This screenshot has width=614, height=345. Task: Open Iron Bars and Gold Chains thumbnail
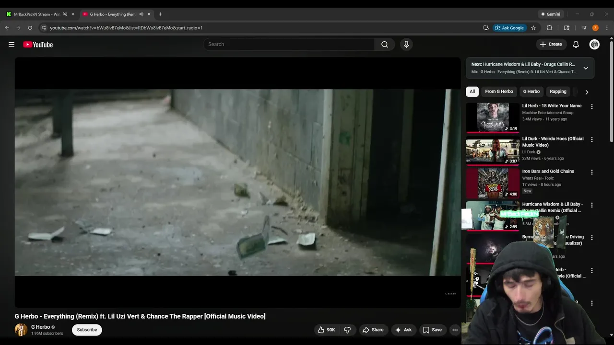[x=493, y=183]
